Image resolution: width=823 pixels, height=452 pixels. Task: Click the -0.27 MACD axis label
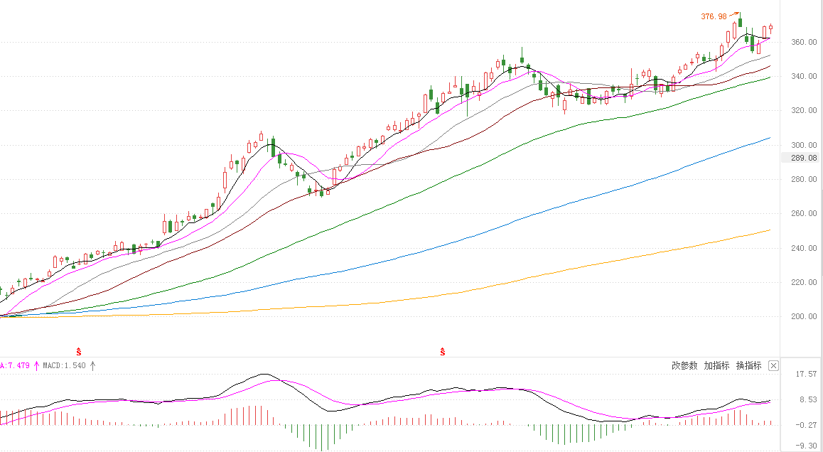(x=806, y=425)
